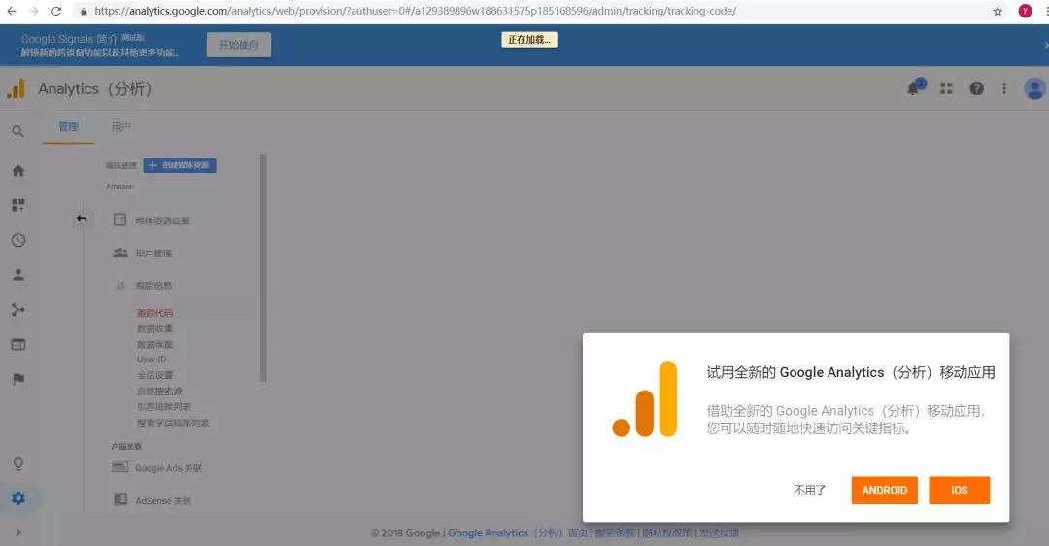Bookmark the page with star icon
The height and width of the screenshot is (546, 1049).
[998, 11]
